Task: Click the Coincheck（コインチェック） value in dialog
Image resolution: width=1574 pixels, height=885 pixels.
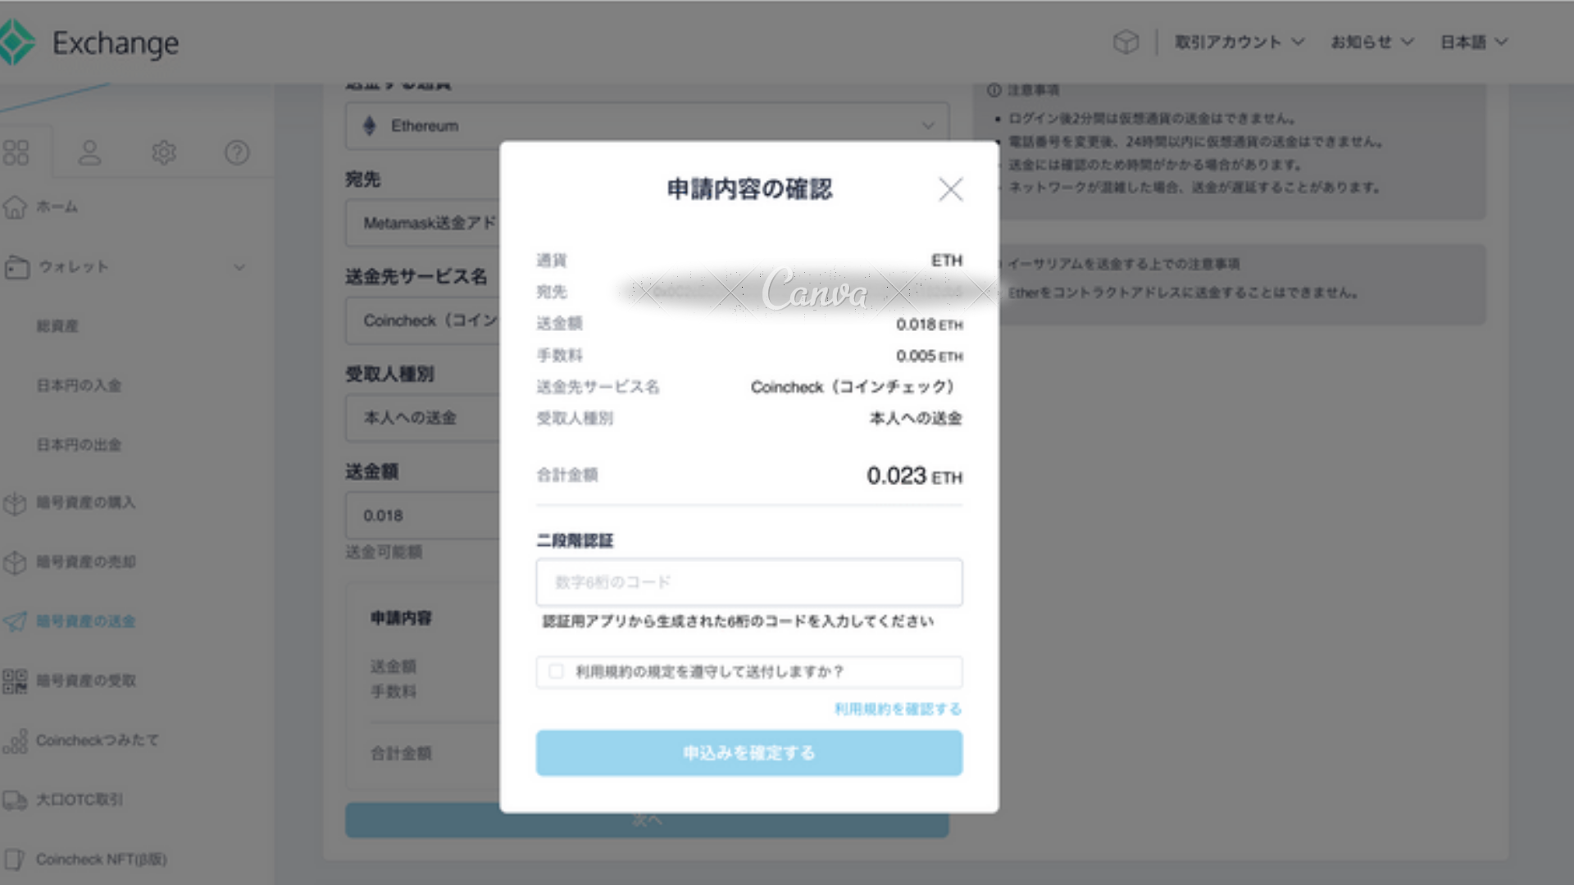Action: coord(853,387)
